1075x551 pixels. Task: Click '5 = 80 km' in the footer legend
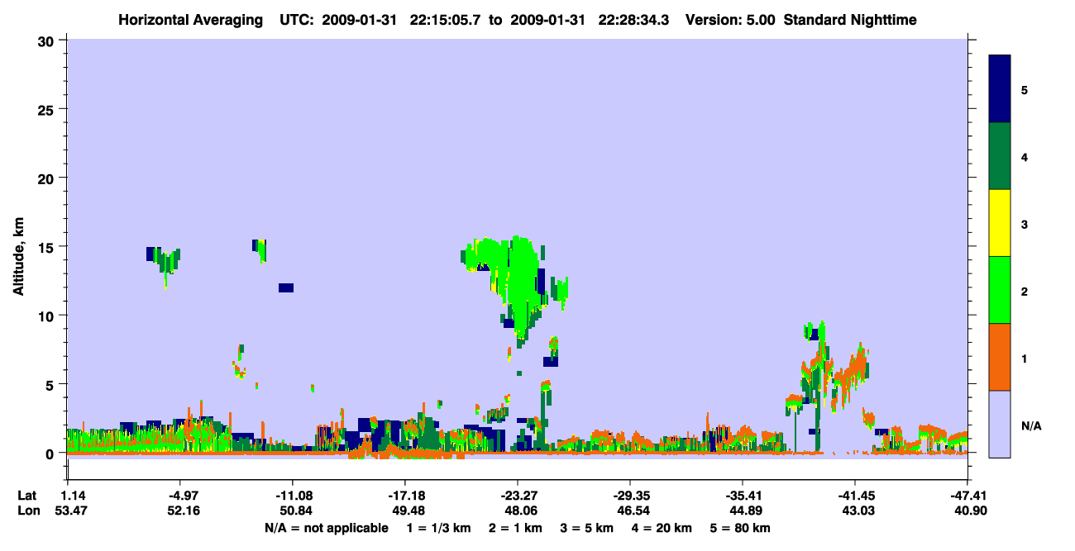click(741, 528)
